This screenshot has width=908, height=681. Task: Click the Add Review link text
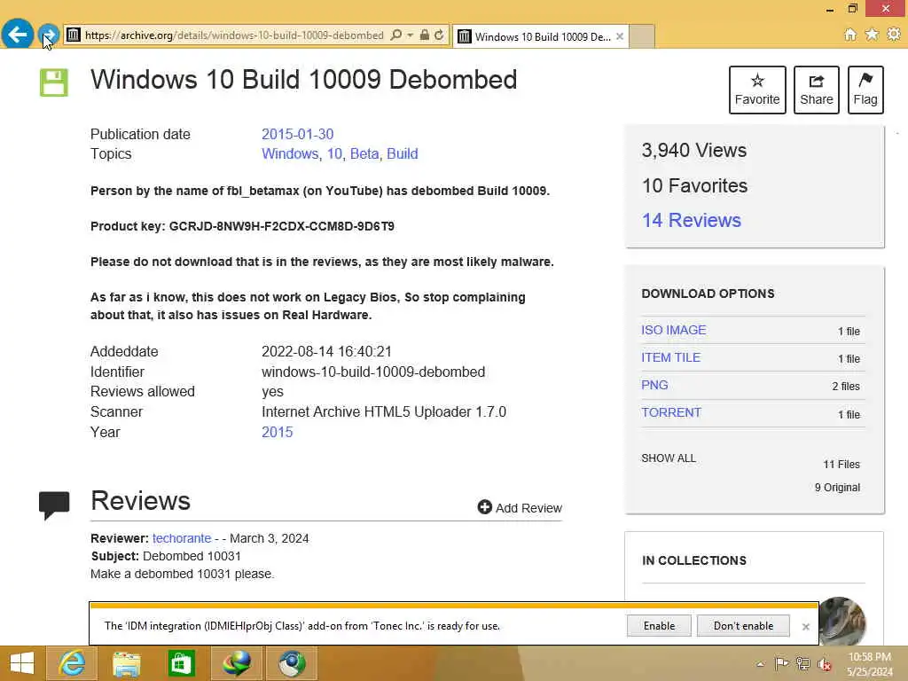pos(528,508)
